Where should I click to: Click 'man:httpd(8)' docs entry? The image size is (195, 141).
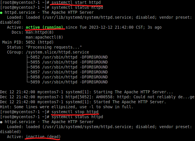[x=40, y=32]
